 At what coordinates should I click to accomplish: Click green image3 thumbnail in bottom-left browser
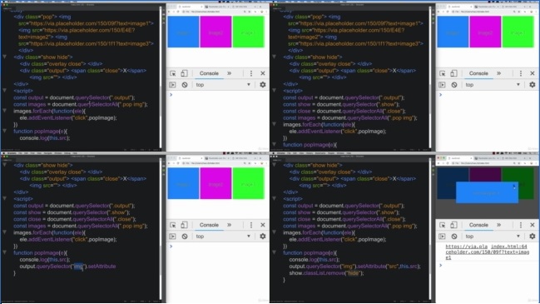248,183
